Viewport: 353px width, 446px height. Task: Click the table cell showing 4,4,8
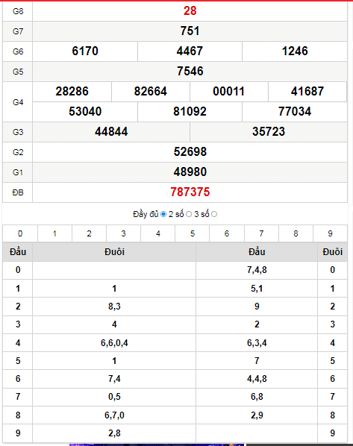(x=257, y=379)
